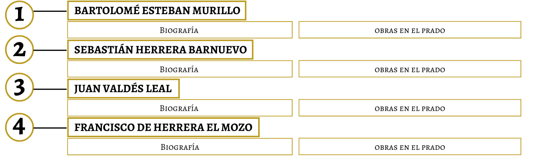View Obras en el Prado for Herrera Barnuevo

point(410,69)
